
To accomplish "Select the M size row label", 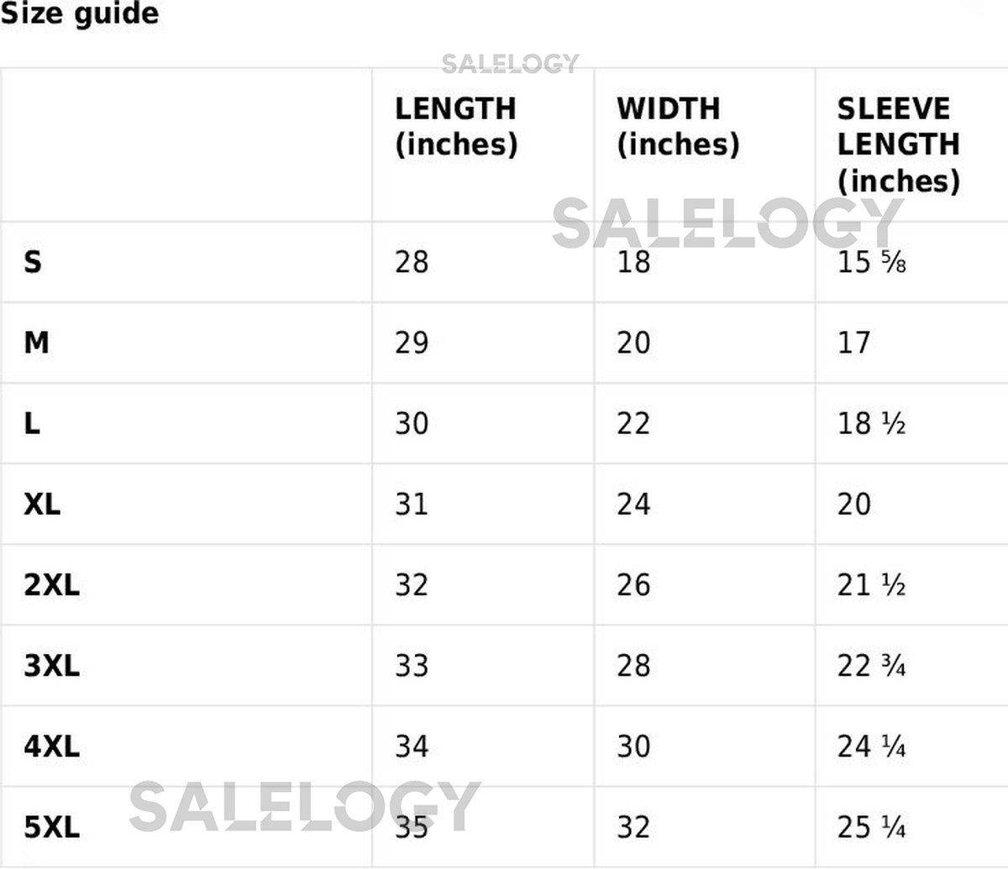I will point(36,343).
